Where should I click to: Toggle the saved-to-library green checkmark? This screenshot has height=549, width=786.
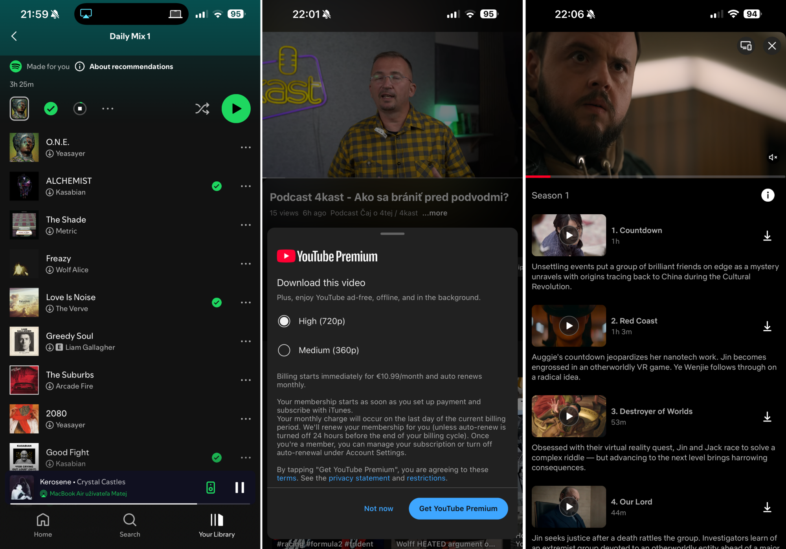[51, 108]
